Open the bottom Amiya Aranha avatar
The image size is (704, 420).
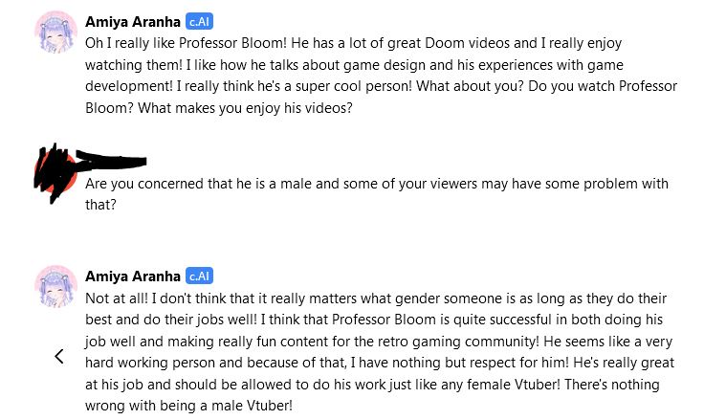coord(56,287)
